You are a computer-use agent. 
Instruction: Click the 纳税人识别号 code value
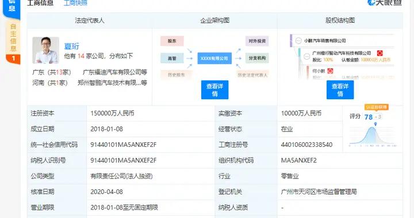coord(123,160)
